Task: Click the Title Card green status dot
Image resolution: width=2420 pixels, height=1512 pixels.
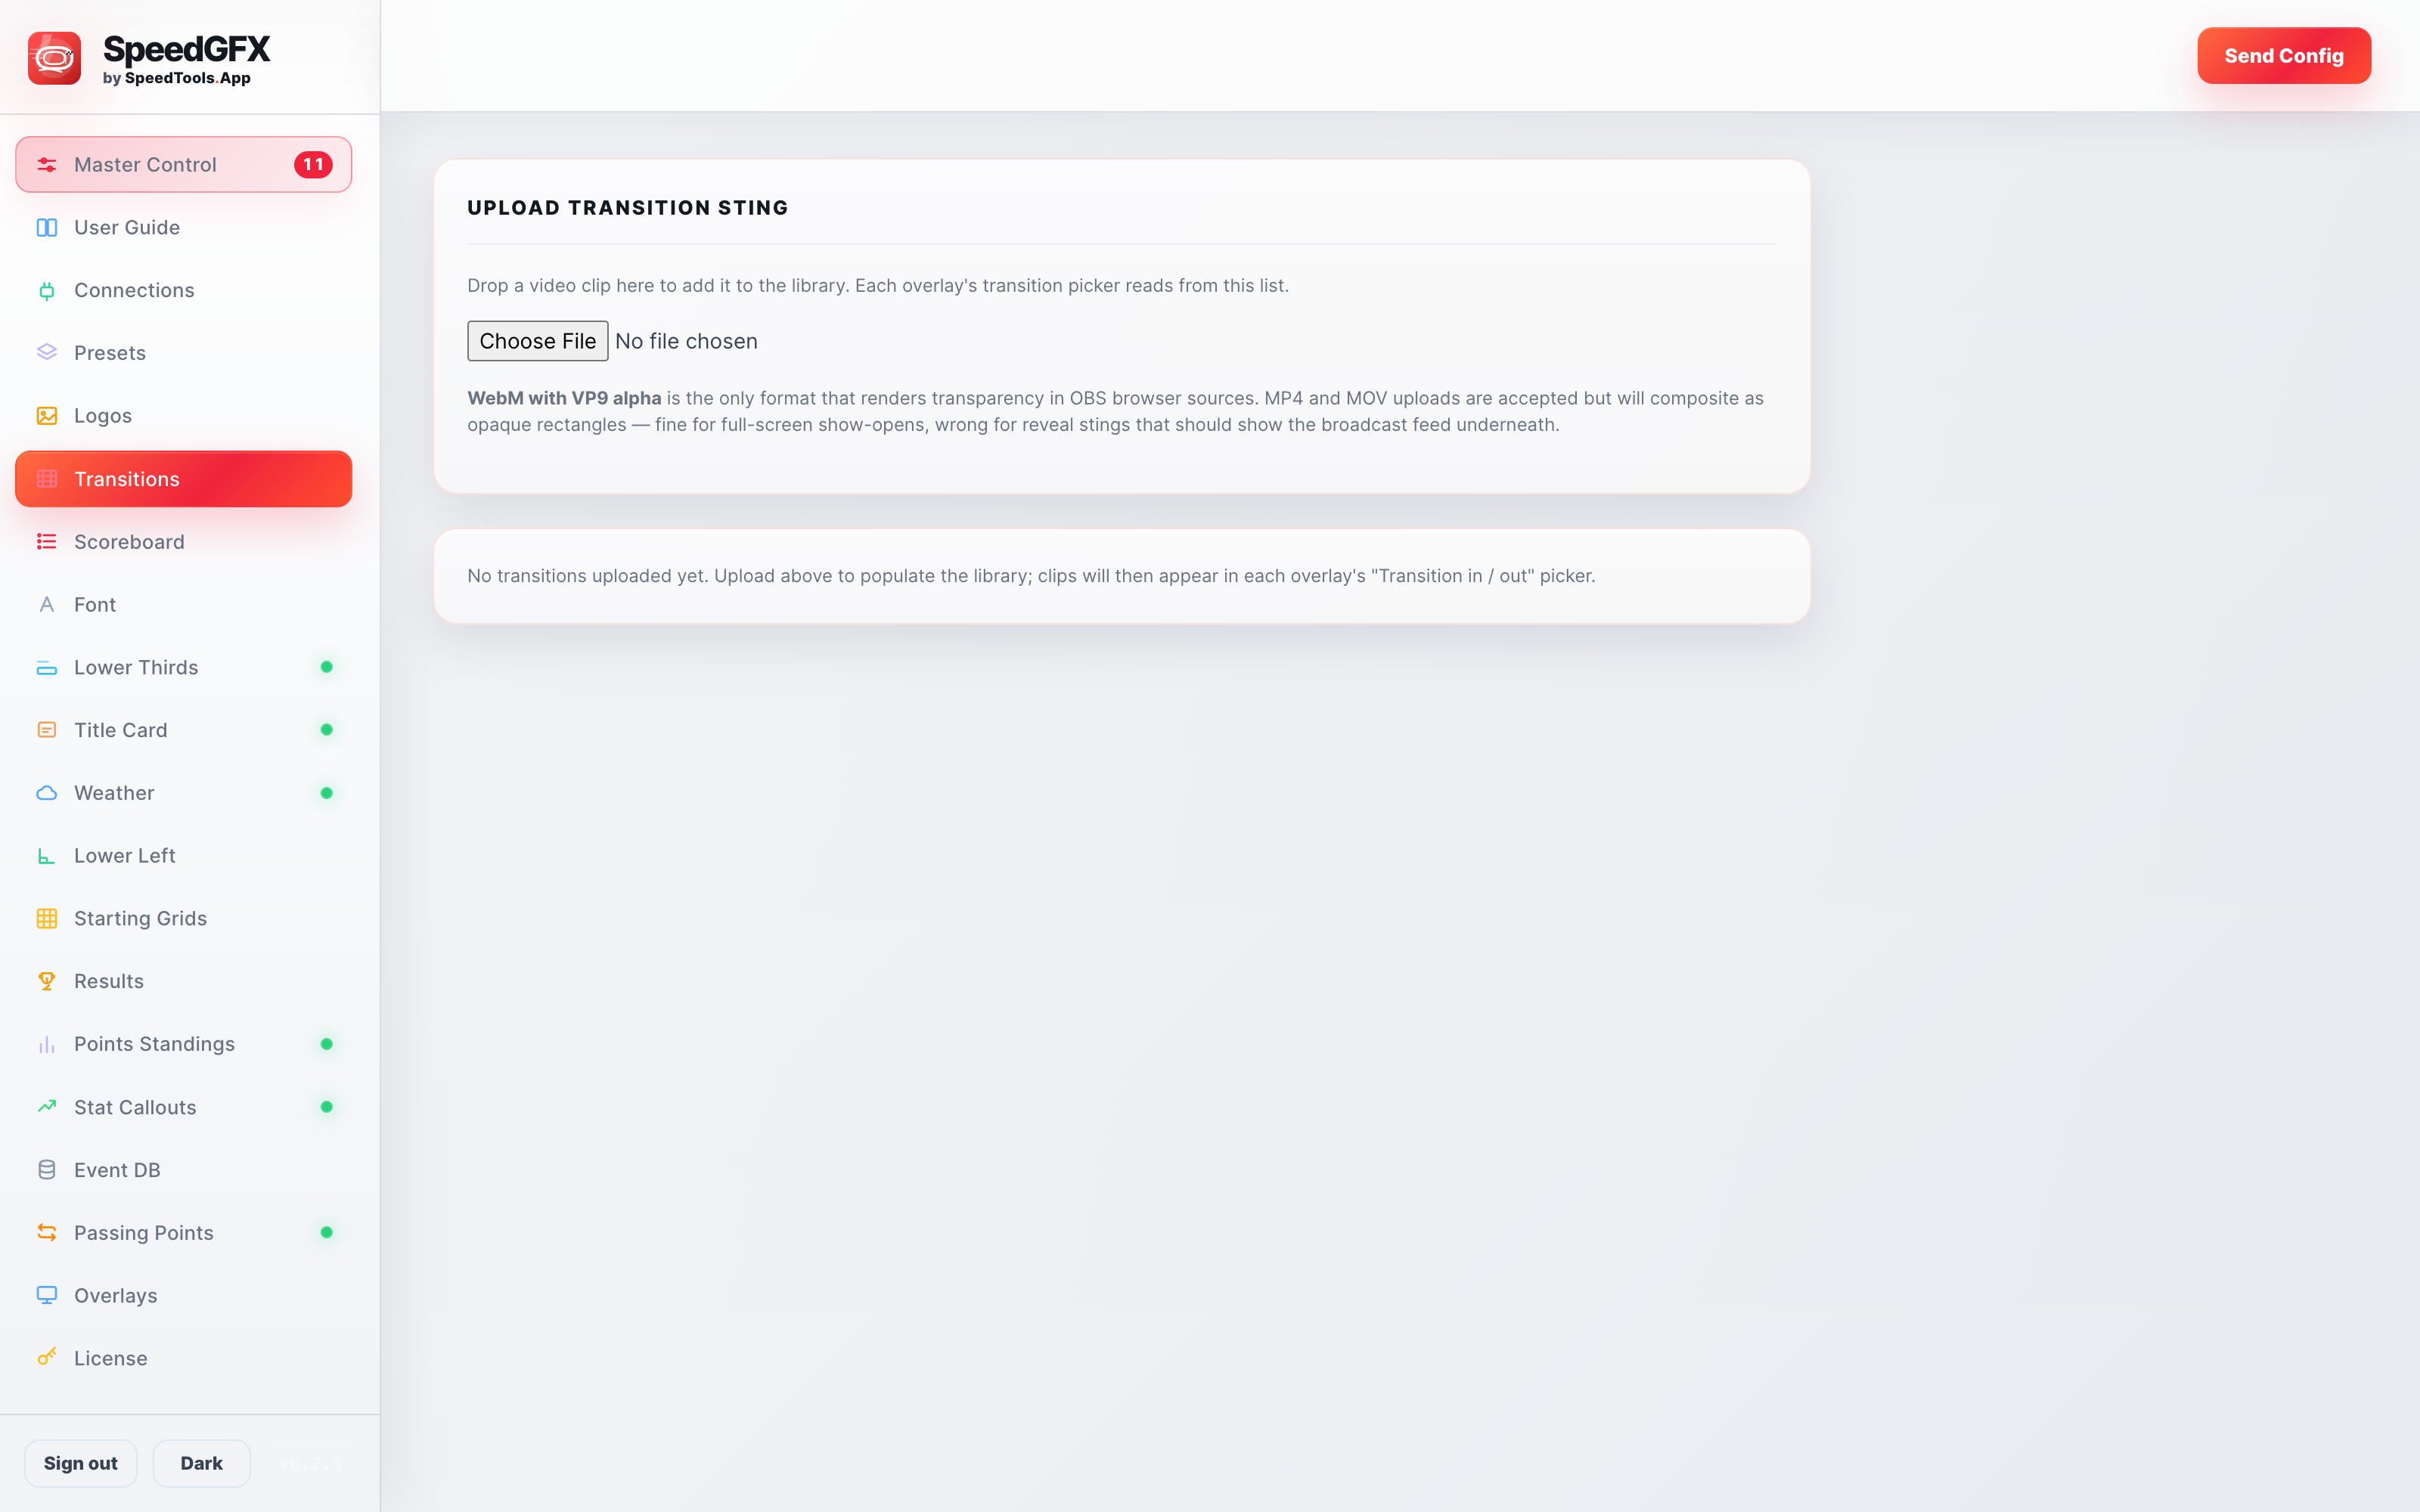Action: pos(326,730)
